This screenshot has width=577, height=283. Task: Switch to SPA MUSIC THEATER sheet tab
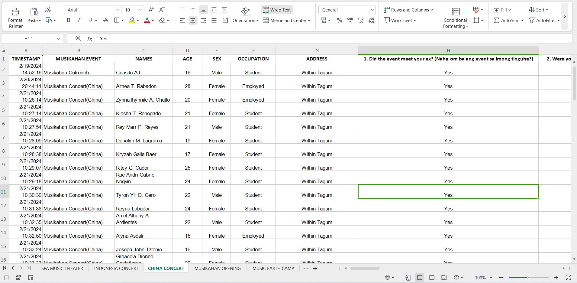pyautogui.click(x=62, y=268)
